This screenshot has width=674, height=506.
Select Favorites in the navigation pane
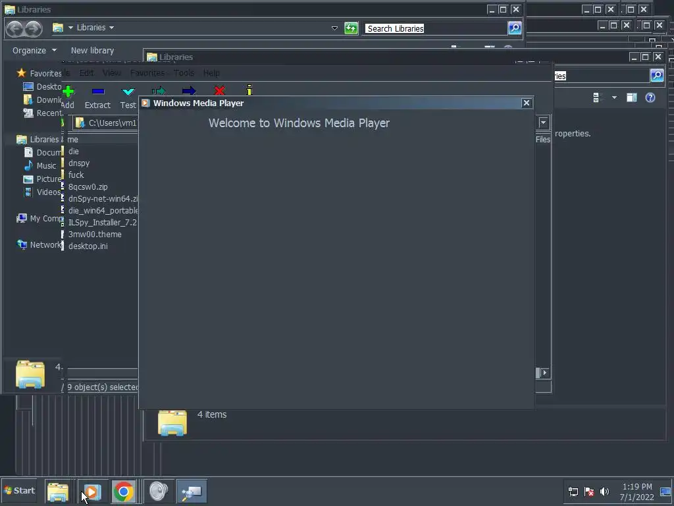tap(39, 73)
